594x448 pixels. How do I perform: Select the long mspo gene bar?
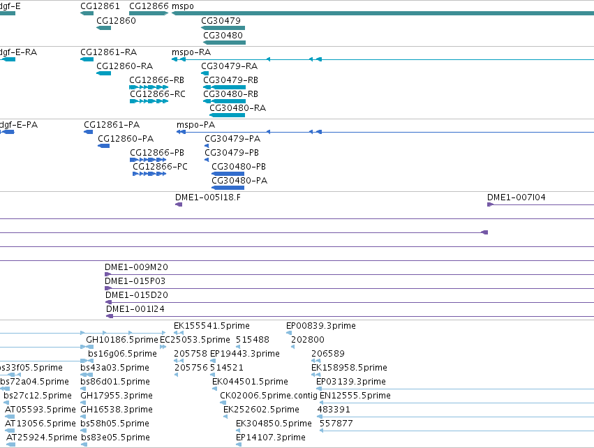pos(383,14)
